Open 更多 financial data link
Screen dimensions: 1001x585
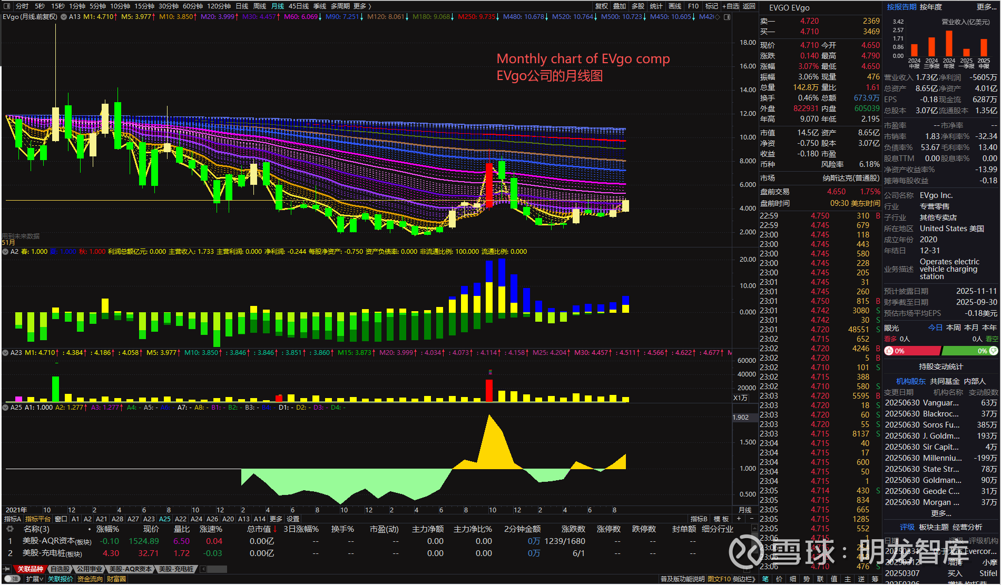pyautogui.click(x=986, y=7)
